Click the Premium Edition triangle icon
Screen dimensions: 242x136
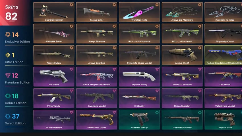[x=8, y=75]
